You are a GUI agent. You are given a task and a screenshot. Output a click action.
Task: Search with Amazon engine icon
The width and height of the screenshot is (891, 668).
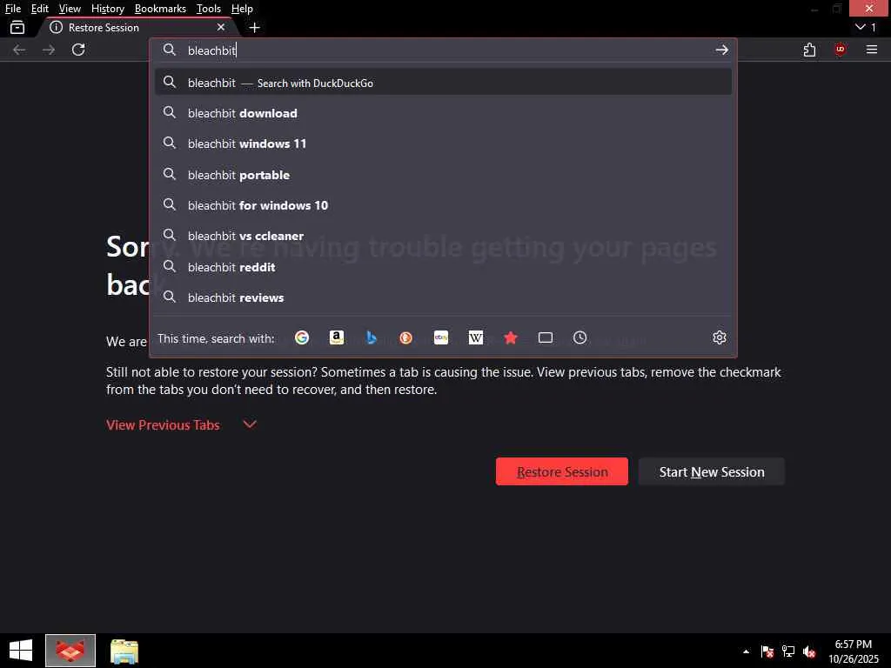337,338
